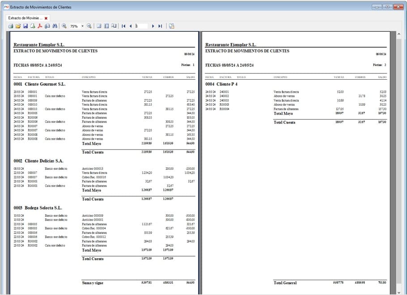Click the 0003 Bodega Selecta S.L. heading
This screenshot has height=295, width=407.
pyautogui.click(x=38, y=208)
